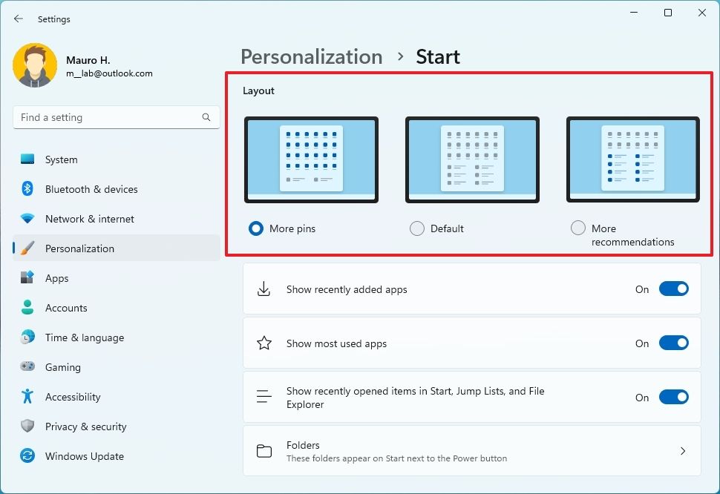This screenshot has width=720, height=494.
Task: Go back to Personalization breadcrumb
Action: click(x=312, y=57)
